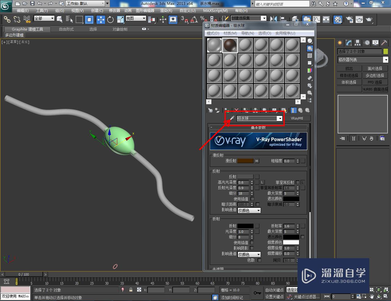Viewport: 391px width, 301px height.
Task: Click the 面片选择 modifier button
Action: click(375, 68)
